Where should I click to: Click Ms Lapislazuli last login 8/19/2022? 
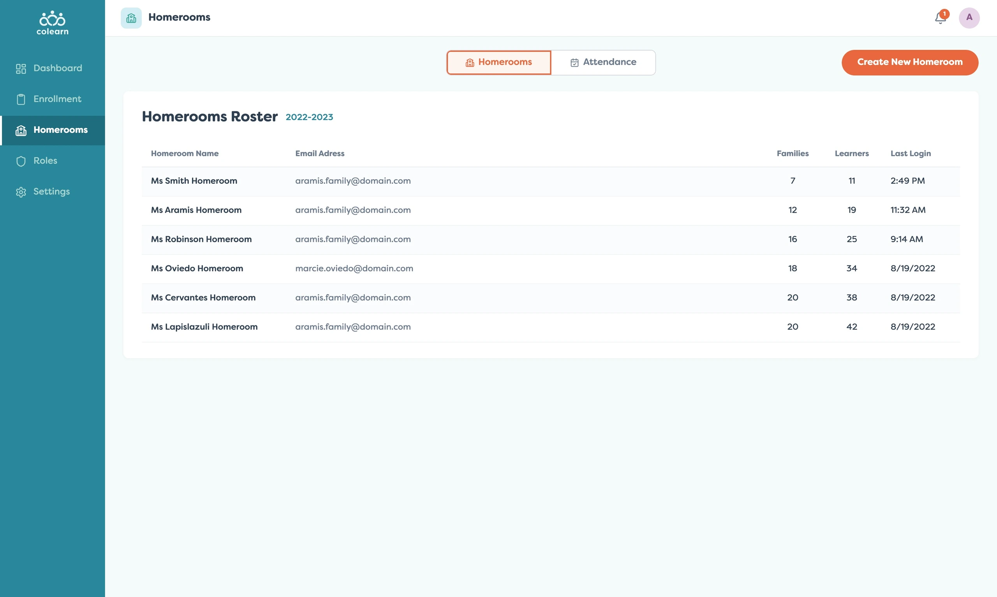[912, 327]
